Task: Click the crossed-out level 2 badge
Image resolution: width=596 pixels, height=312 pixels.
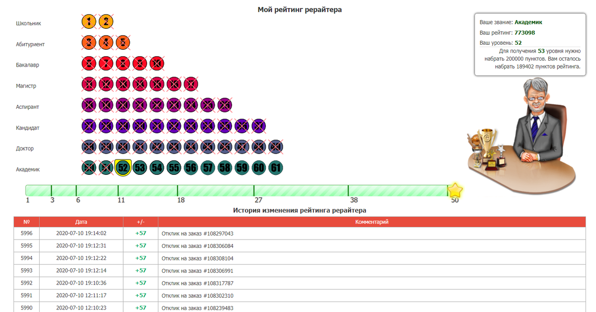Action: [x=106, y=21]
